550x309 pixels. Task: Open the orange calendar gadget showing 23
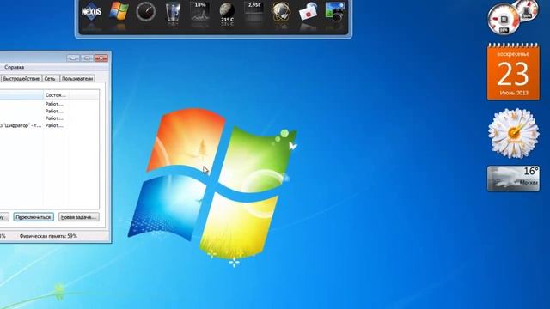(x=513, y=72)
